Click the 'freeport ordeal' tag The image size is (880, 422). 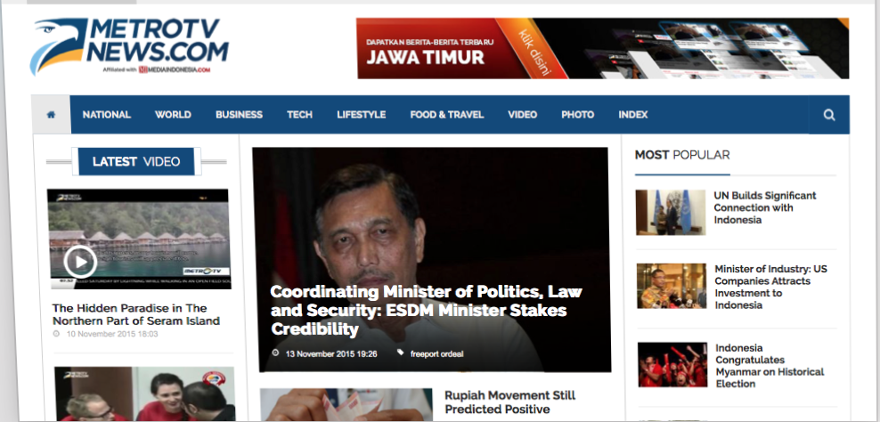coord(436,354)
